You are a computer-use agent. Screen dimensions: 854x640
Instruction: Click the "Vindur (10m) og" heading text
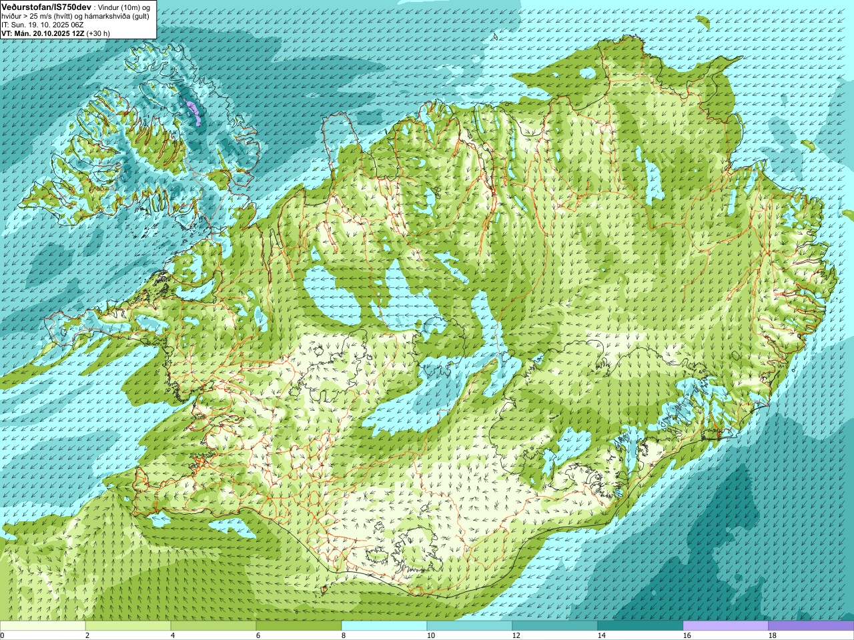tap(123, 8)
